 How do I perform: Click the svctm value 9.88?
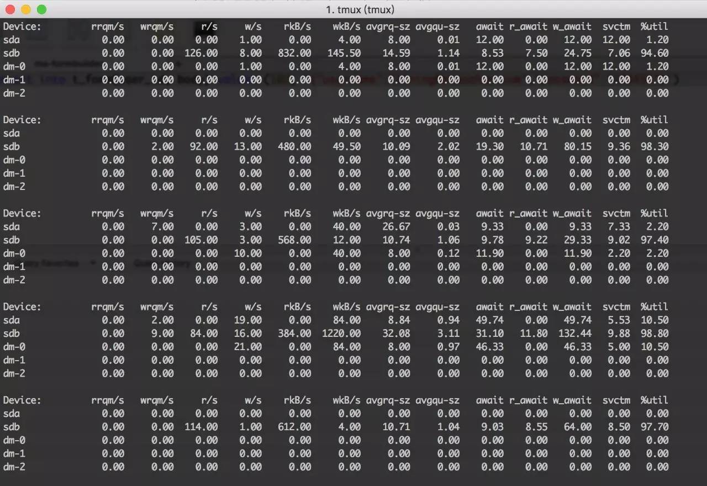(x=619, y=333)
